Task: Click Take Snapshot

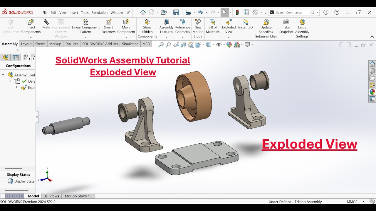Action: [286, 27]
